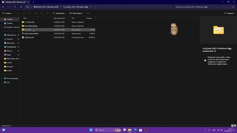This screenshot has height=133, width=237.
Task: Click the folder thumbnail in details pane
Action: (x=218, y=30)
